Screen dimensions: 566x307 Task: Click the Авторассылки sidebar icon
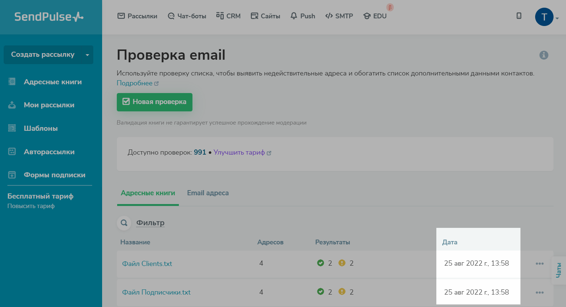tap(12, 152)
